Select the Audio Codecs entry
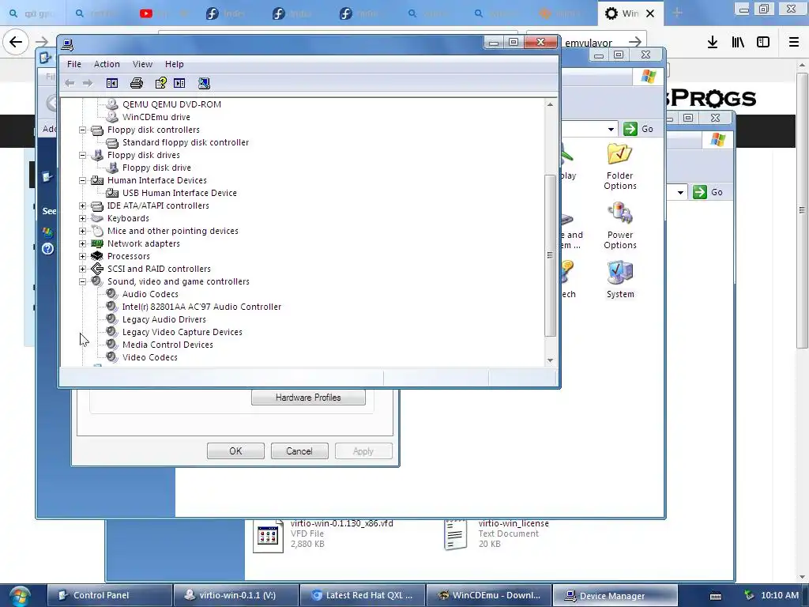The height and width of the screenshot is (607, 809). click(x=149, y=294)
